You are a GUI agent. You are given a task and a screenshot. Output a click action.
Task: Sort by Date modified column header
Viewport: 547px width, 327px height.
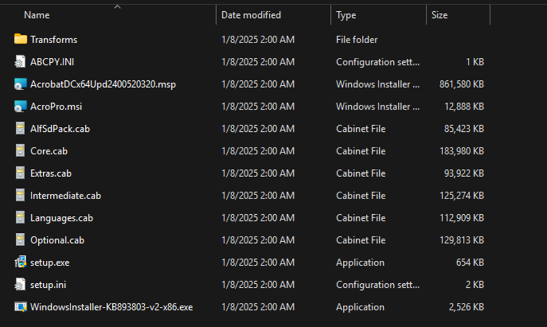click(251, 15)
